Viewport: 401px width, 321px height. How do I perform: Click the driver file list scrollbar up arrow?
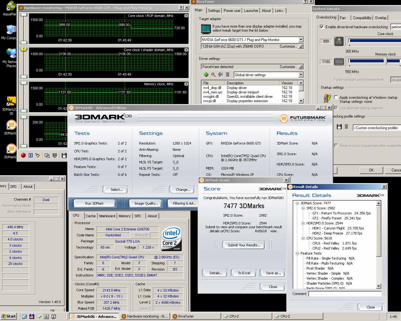pos(301,83)
